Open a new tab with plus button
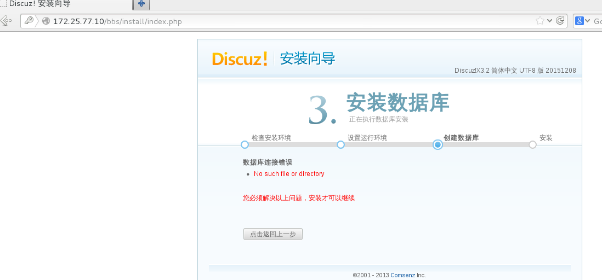Viewport: 602px width, 280px height. point(141,4)
